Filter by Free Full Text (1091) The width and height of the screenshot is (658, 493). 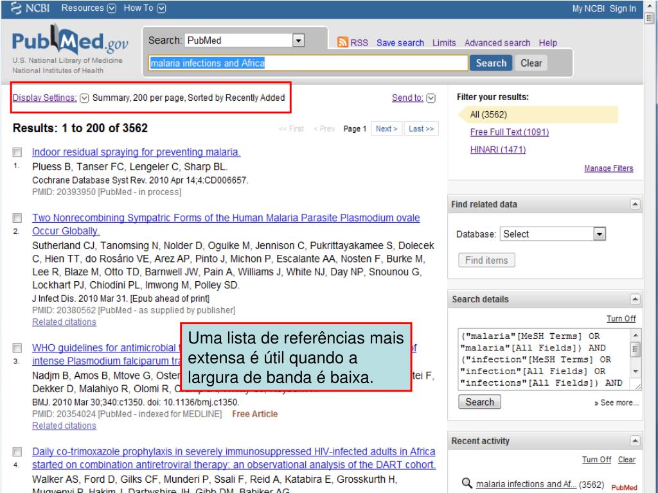pos(510,132)
